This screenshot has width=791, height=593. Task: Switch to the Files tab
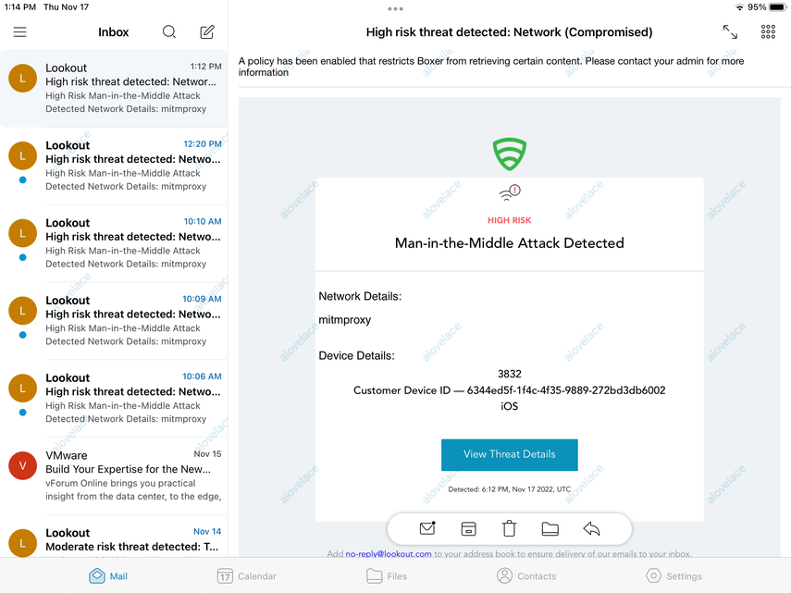tap(387, 575)
